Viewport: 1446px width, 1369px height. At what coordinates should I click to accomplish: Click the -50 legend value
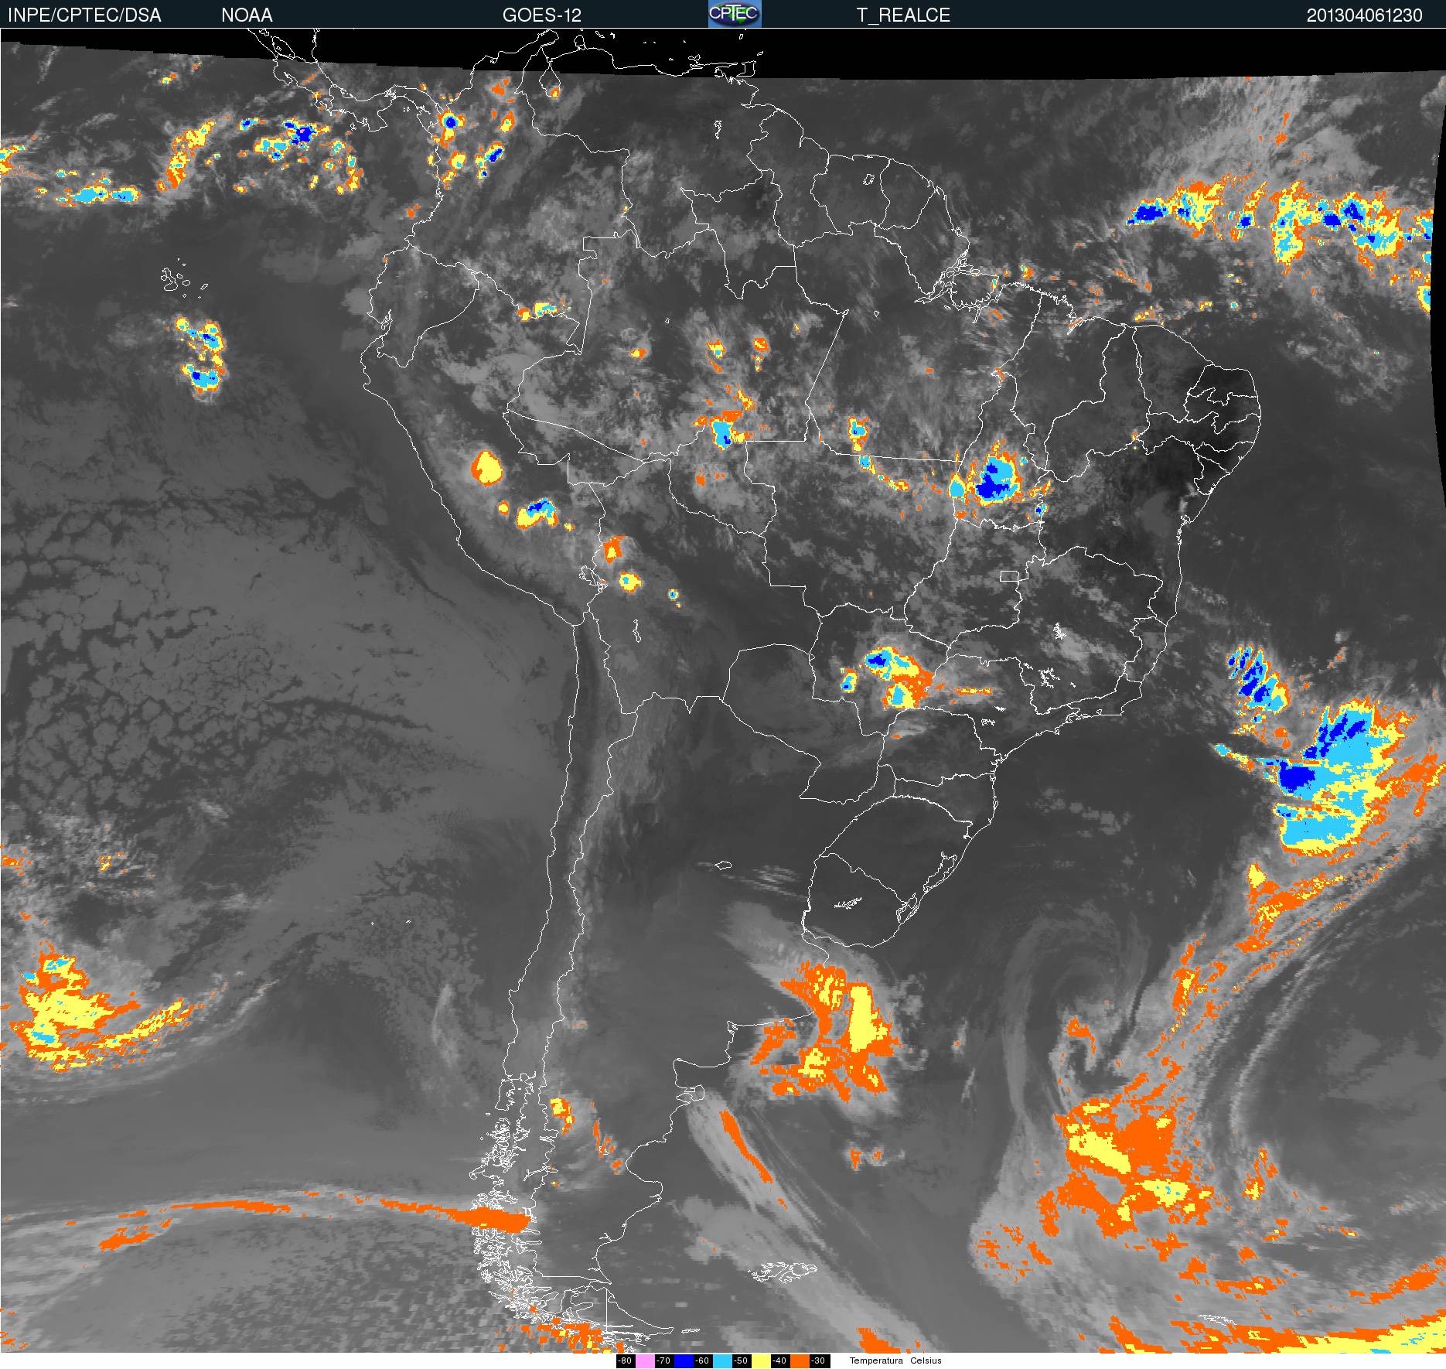tap(741, 1360)
